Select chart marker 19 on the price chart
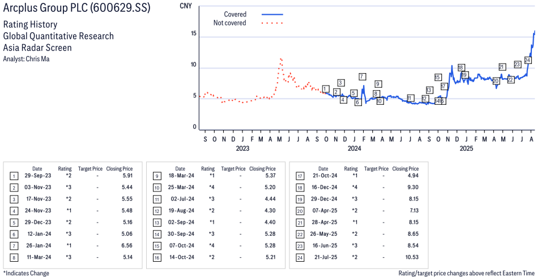541x277 pixels. (465, 75)
